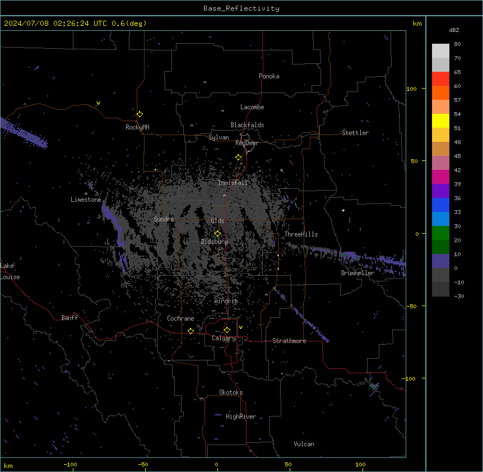Image resolution: width=483 pixels, height=472 pixels.
Task: Click the Limestone label
Action: tap(86, 200)
